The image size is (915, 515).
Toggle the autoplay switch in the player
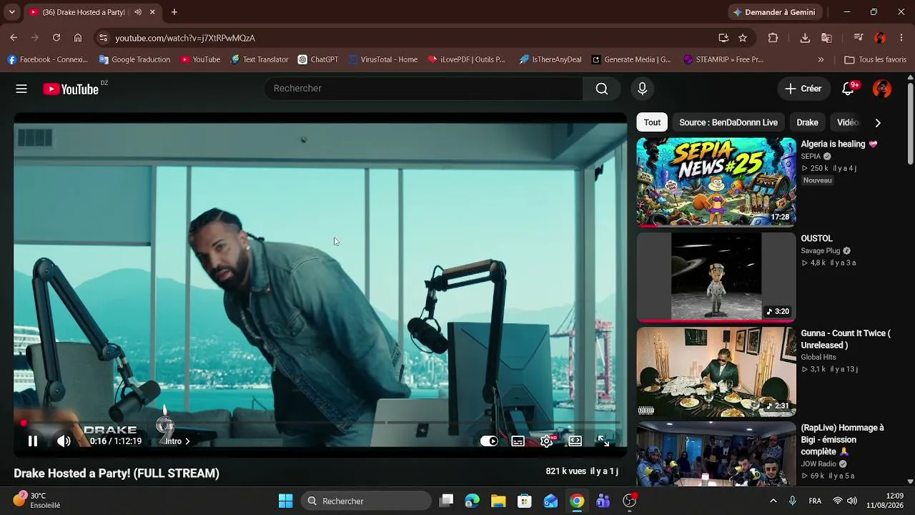pyautogui.click(x=489, y=441)
